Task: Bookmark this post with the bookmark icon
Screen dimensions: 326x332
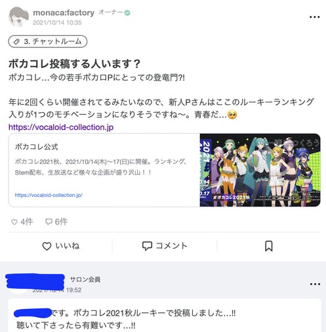Action: 269,246
